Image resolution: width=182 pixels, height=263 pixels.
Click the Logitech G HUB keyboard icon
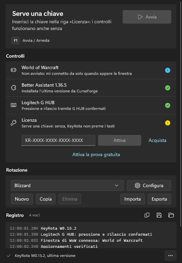(x=13, y=105)
